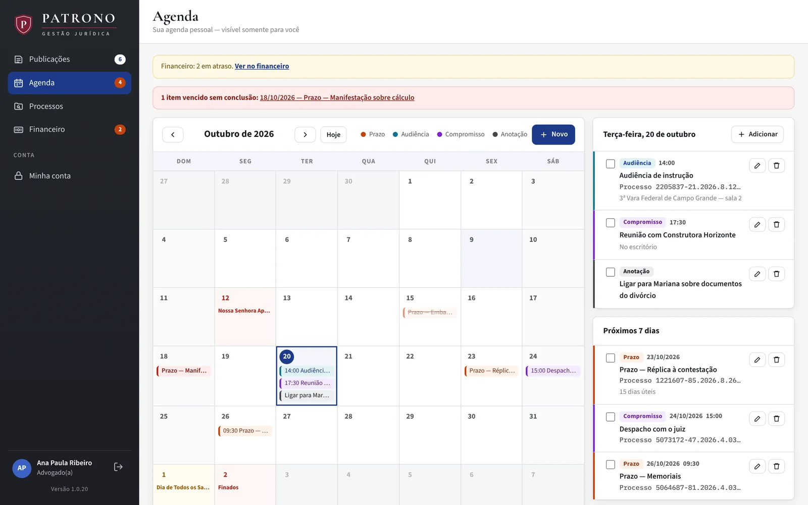Advance to the next month
The width and height of the screenshot is (808, 505).
(305, 135)
